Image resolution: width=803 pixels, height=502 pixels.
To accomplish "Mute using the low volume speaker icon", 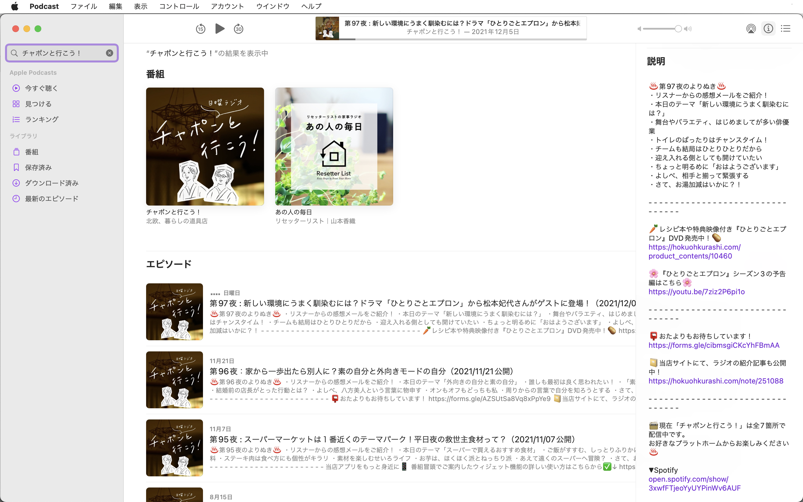I will (x=639, y=29).
